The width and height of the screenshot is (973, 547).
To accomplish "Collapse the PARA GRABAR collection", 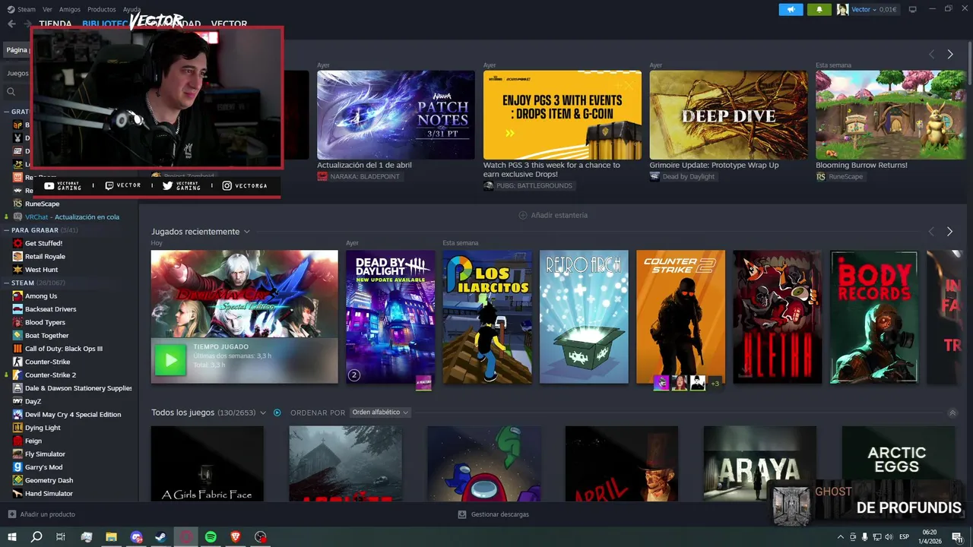I will coord(6,229).
